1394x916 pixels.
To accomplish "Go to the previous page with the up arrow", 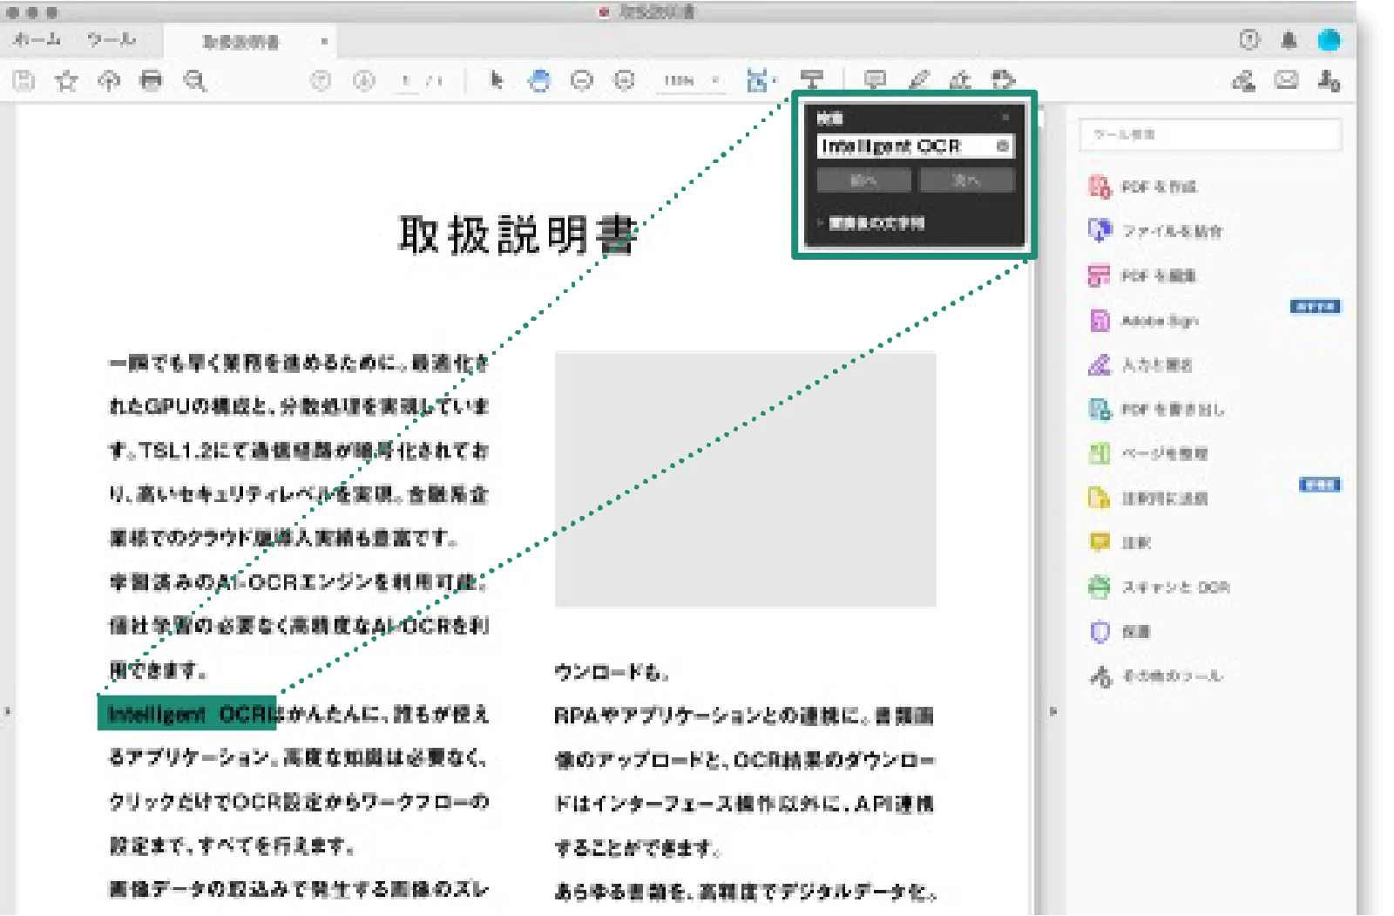I will pyautogui.click(x=321, y=81).
